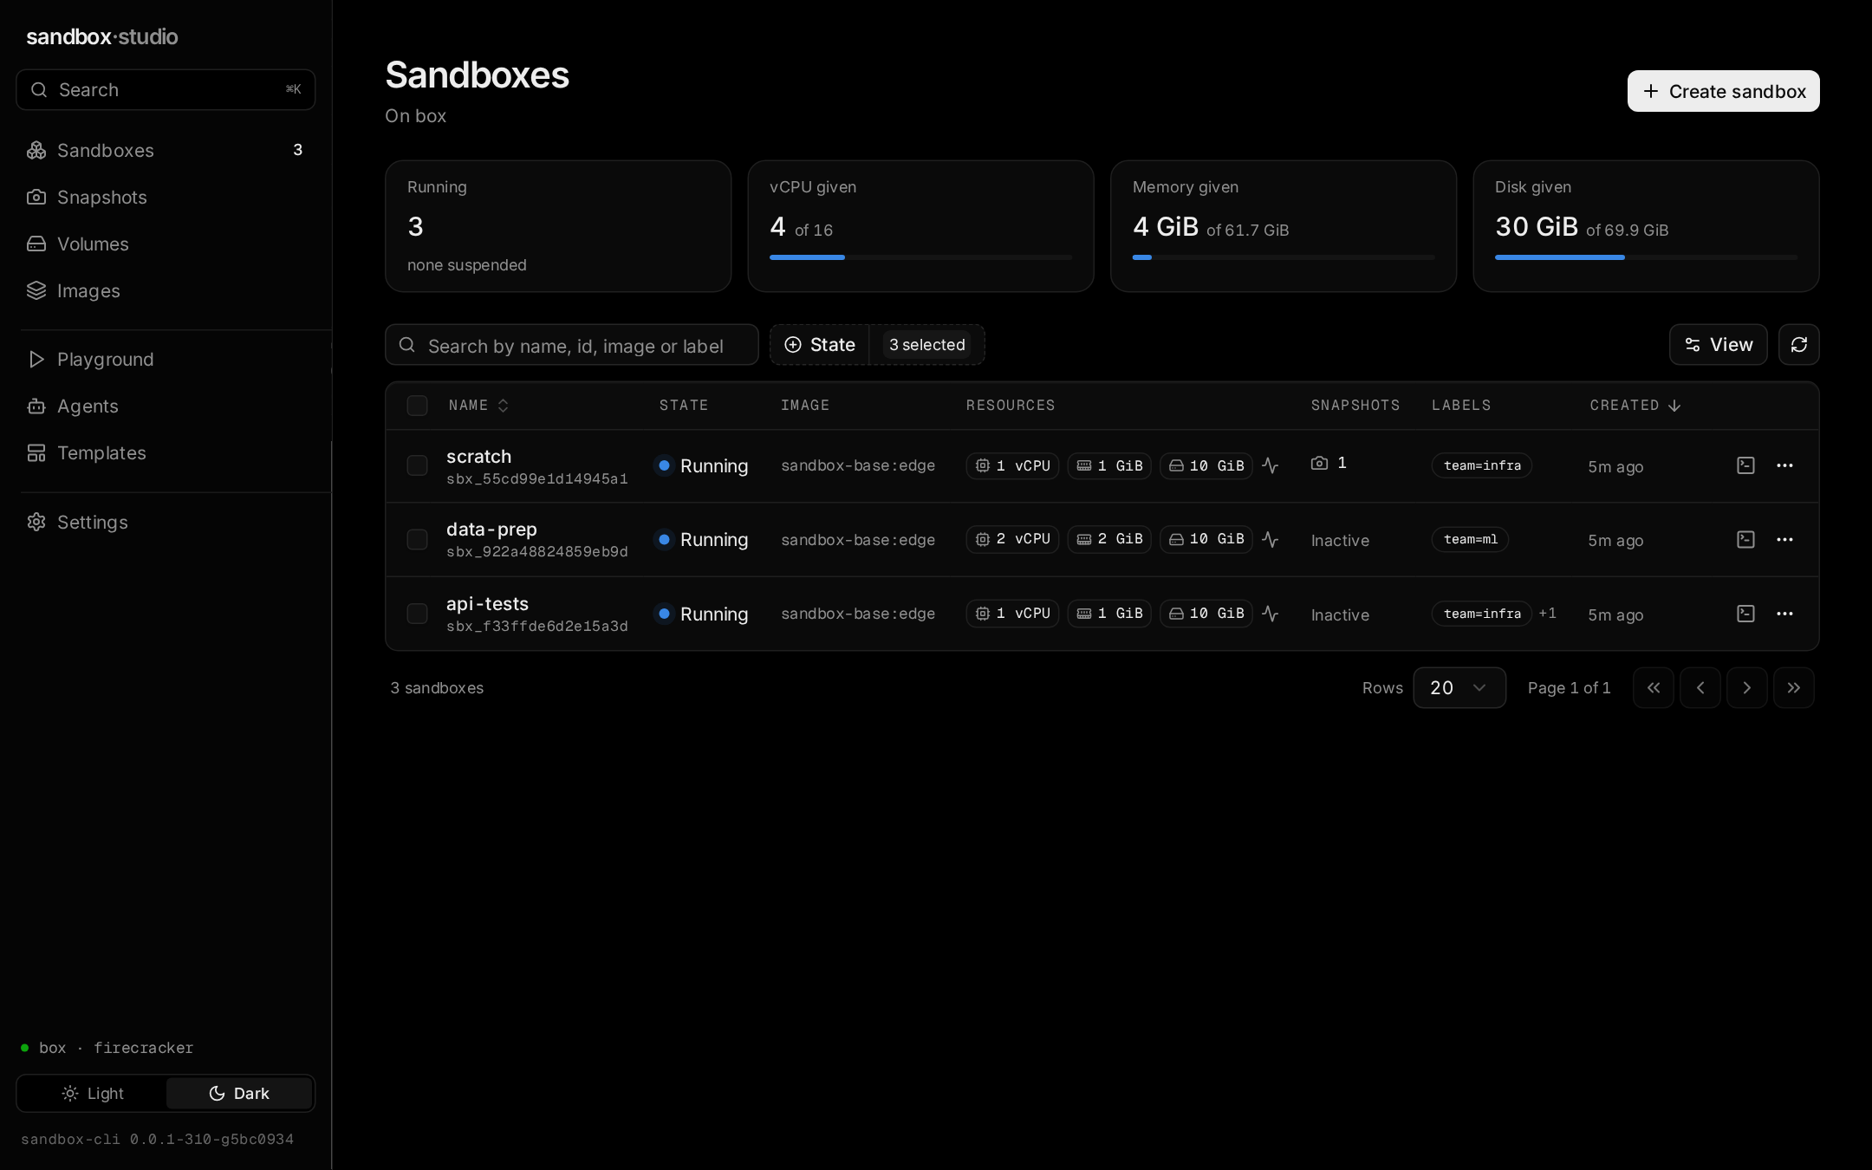The width and height of the screenshot is (1872, 1170).
Task: Click the Disk given usage bar
Action: coord(1646,257)
